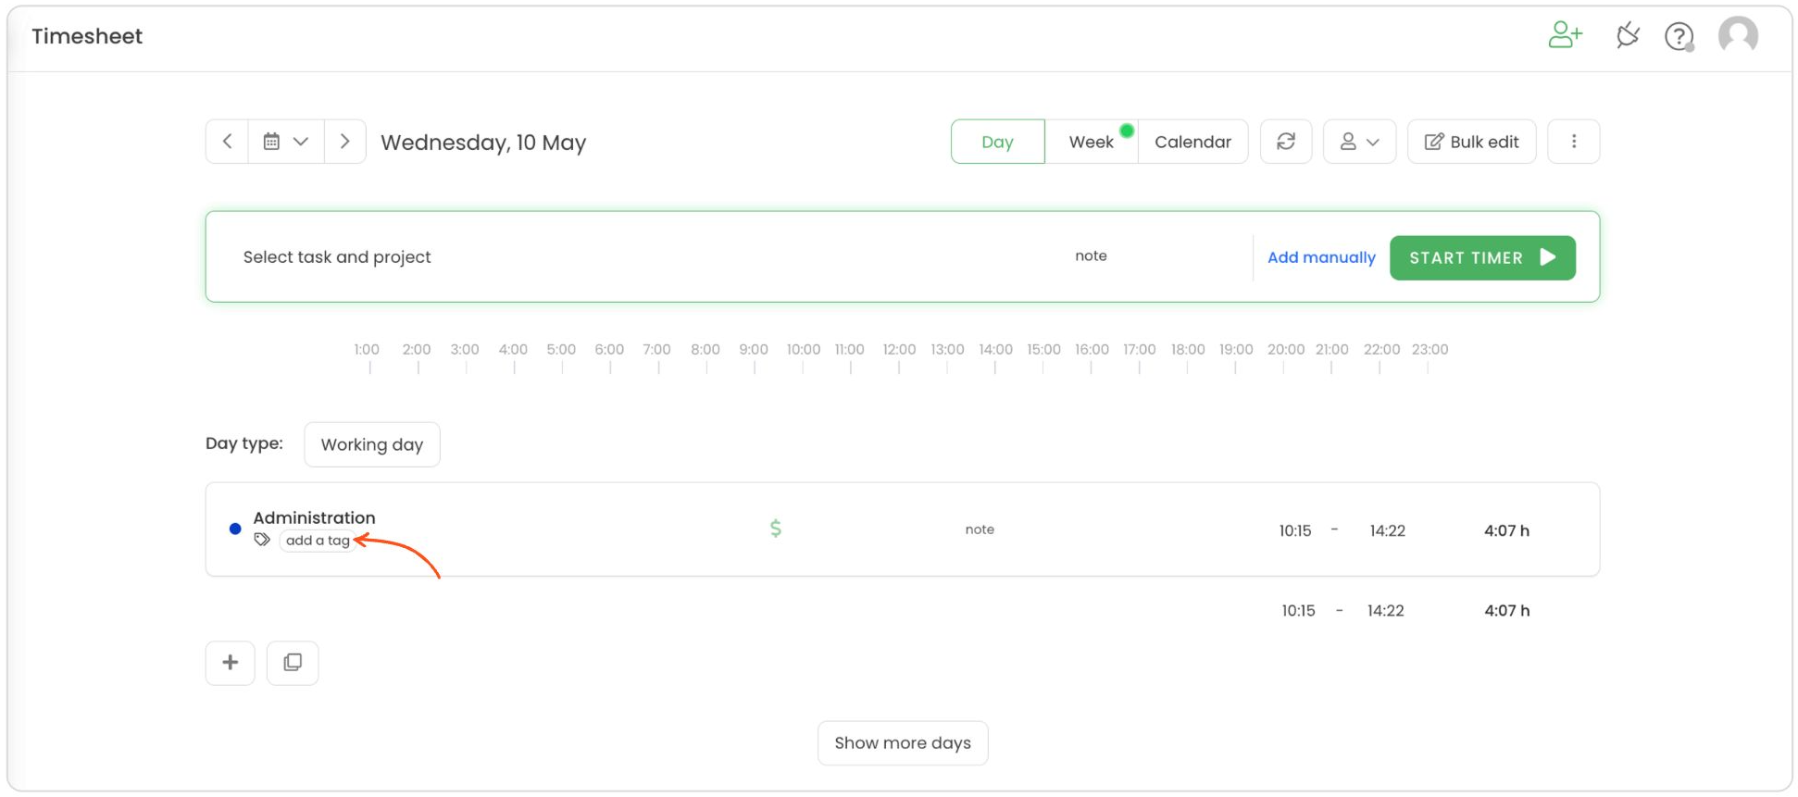Image resolution: width=1798 pixels, height=797 pixels.
Task: Expand the user selector dropdown
Action: point(1358,142)
